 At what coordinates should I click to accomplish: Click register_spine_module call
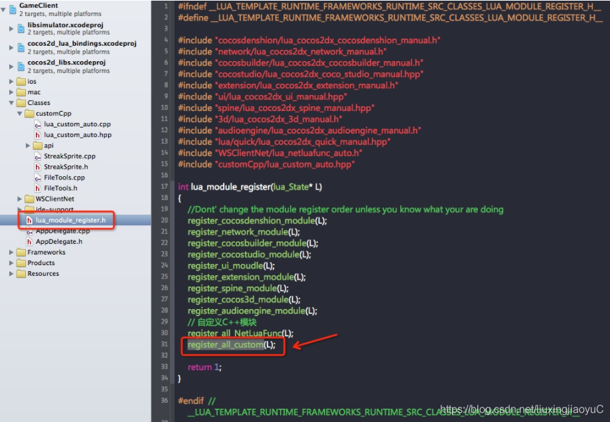pos(238,288)
